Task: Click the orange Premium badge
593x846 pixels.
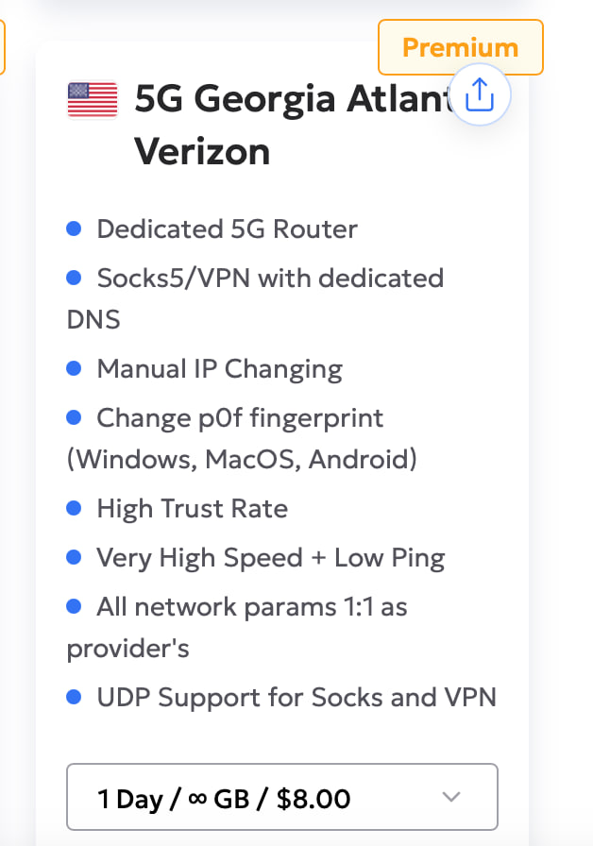Action: [460, 47]
